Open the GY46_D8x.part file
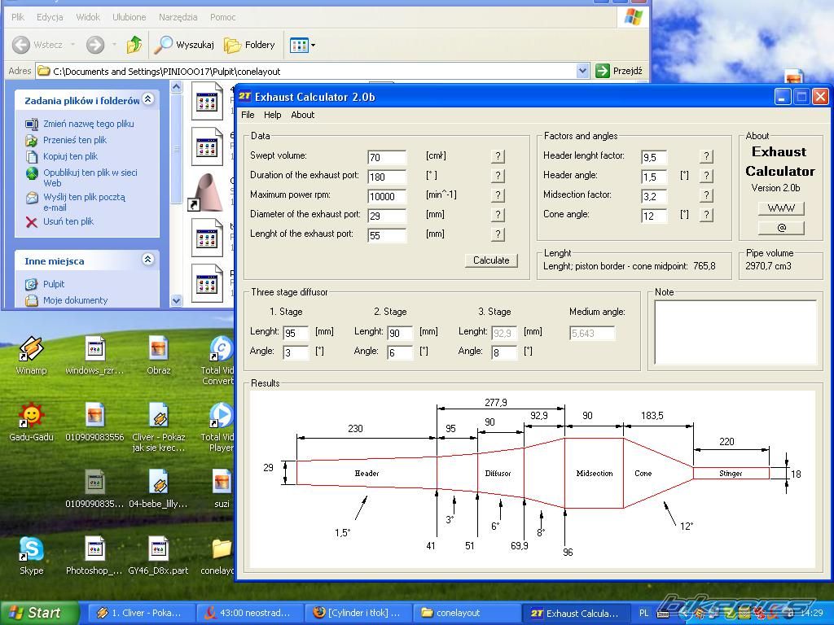 point(159,555)
